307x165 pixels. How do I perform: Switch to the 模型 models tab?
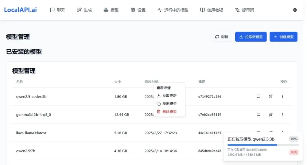(x=111, y=10)
